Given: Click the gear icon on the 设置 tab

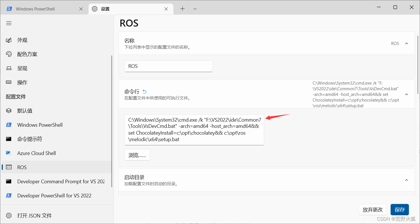Looking at the screenshot, I should coord(95,9).
